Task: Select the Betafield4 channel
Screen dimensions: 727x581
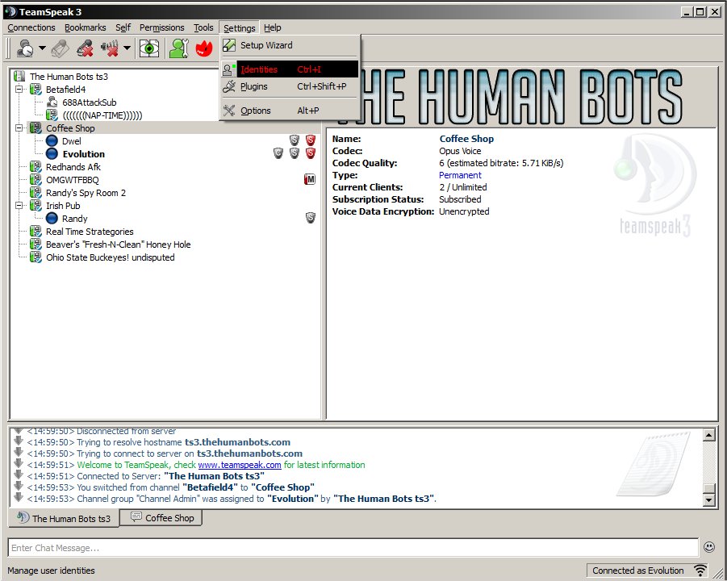Action: tap(66, 90)
